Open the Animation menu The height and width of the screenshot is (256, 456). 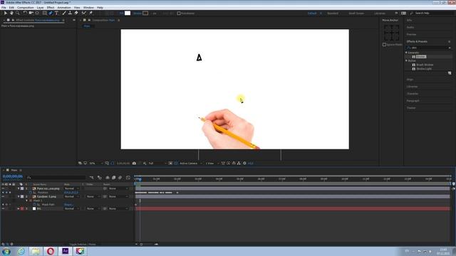(64, 8)
